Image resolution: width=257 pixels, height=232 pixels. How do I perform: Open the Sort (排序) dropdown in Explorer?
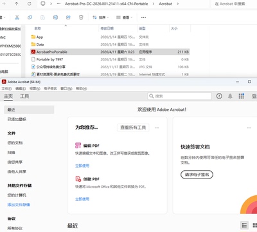pyautogui.click(x=101, y=17)
